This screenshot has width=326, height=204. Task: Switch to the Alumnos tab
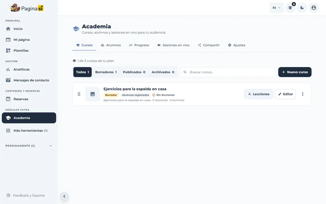111,45
